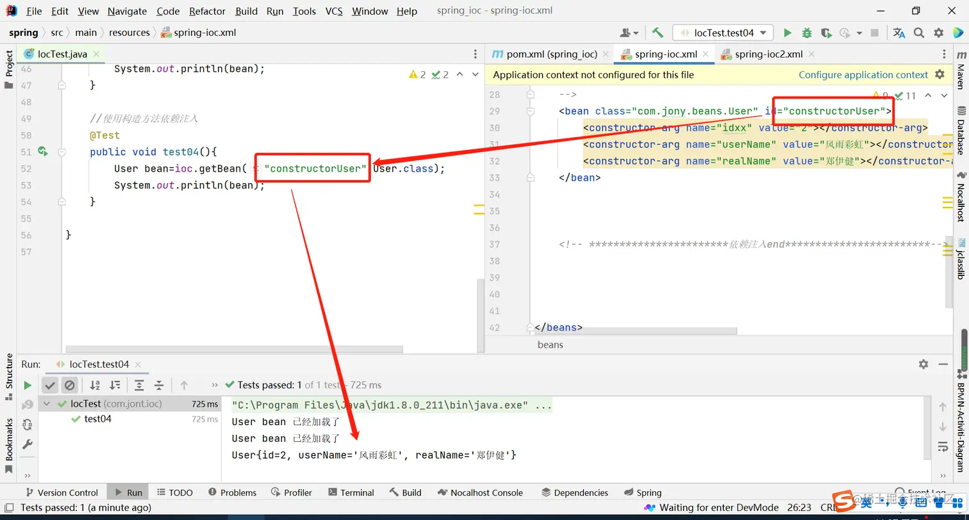Rerun tests in the Run panel
The image size is (969, 520).
[28, 385]
